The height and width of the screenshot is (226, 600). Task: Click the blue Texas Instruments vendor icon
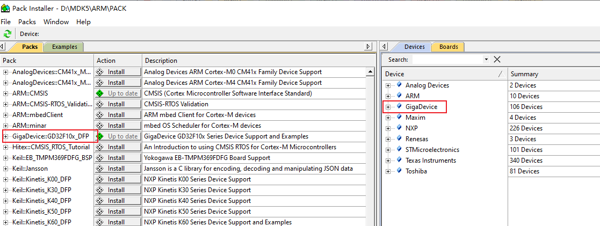click(x=400, y=160)
